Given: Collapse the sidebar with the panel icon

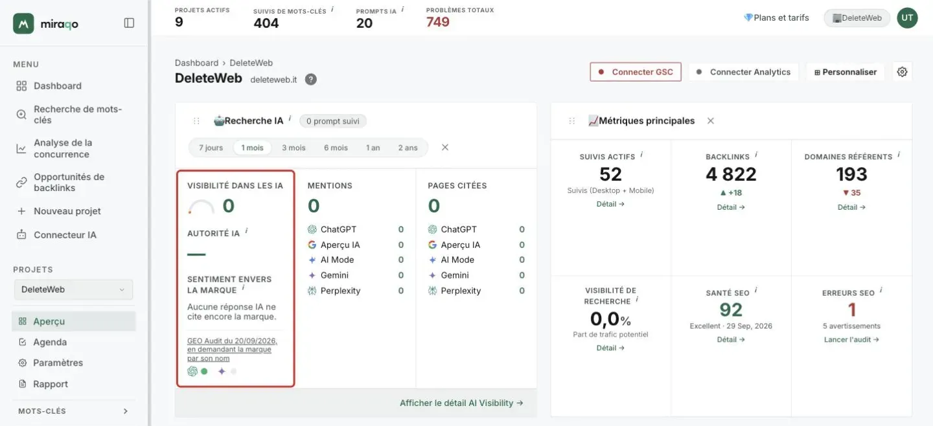Looking at the screenshot, I should click(129, 23).
